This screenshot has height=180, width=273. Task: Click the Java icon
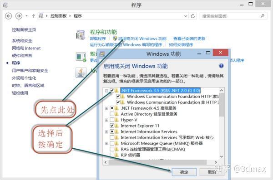click(81, 73)
